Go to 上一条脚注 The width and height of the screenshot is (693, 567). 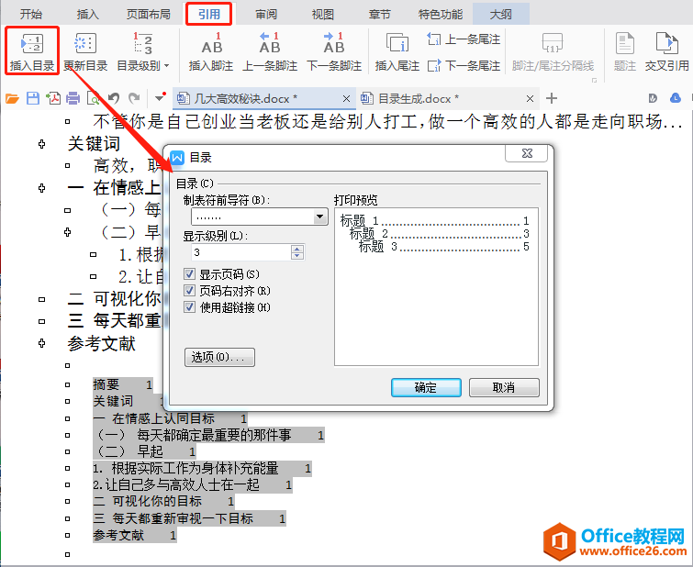[x=270, y=51]
